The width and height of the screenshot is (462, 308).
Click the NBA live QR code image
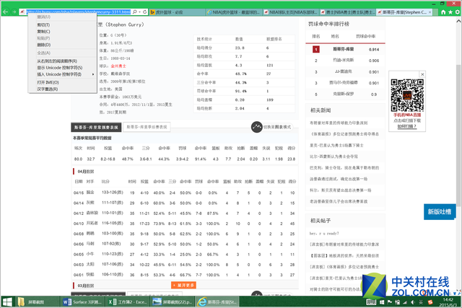[x=407, y=95]
